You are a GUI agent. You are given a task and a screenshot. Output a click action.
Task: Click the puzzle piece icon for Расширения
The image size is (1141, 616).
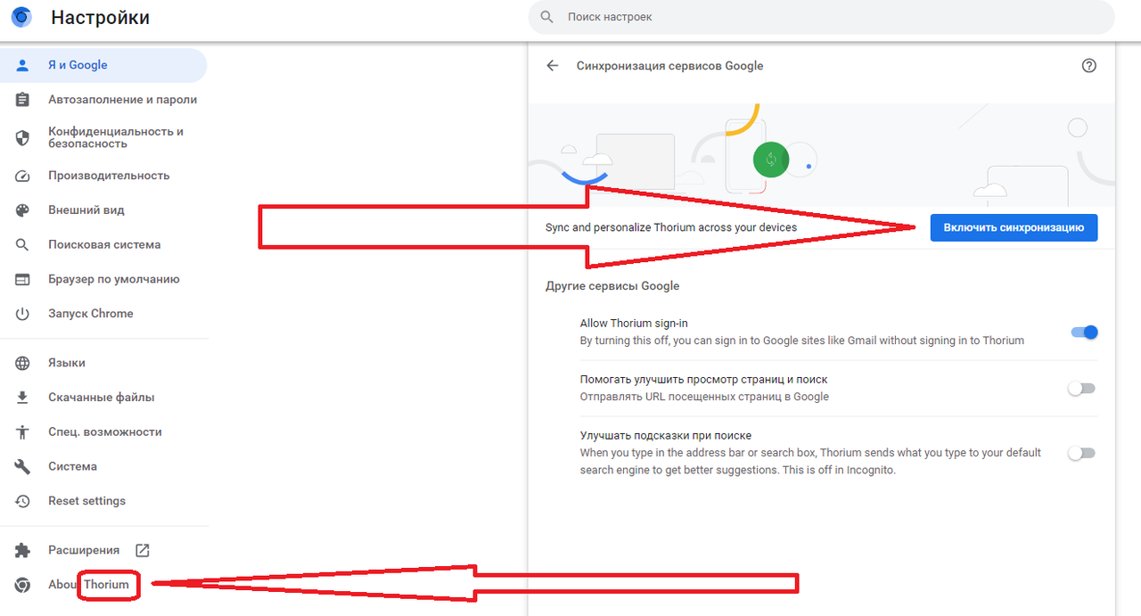point(23,550)
